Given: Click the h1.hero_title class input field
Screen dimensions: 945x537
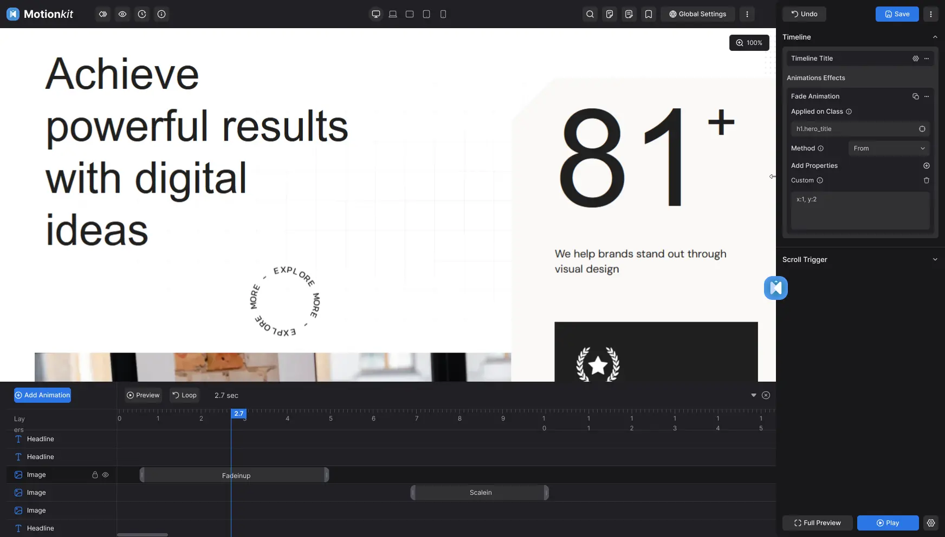Looking at the screenshot, I should (860, 129).
